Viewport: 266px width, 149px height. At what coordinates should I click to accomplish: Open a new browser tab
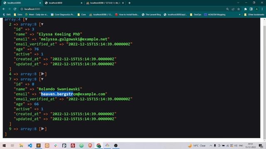click(129, 3)
